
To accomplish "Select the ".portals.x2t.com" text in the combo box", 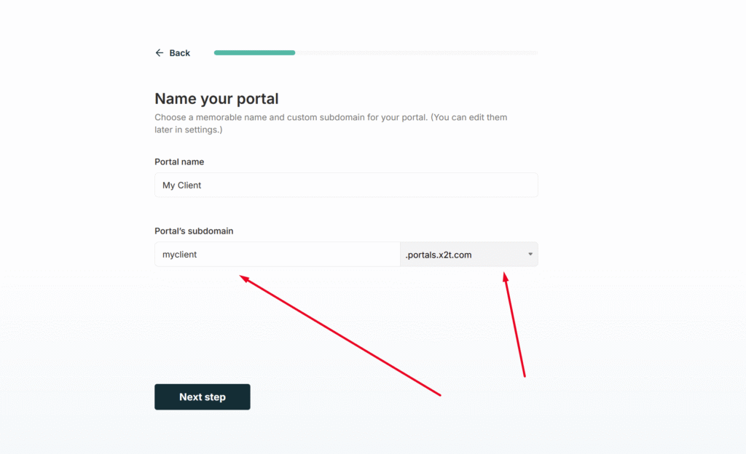I will pyautogui.click(x=438, y=255).
